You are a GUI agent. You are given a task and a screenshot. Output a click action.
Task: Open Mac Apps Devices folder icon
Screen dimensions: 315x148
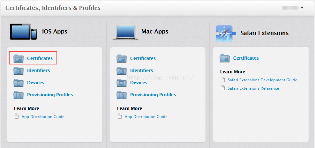[122, 83]
